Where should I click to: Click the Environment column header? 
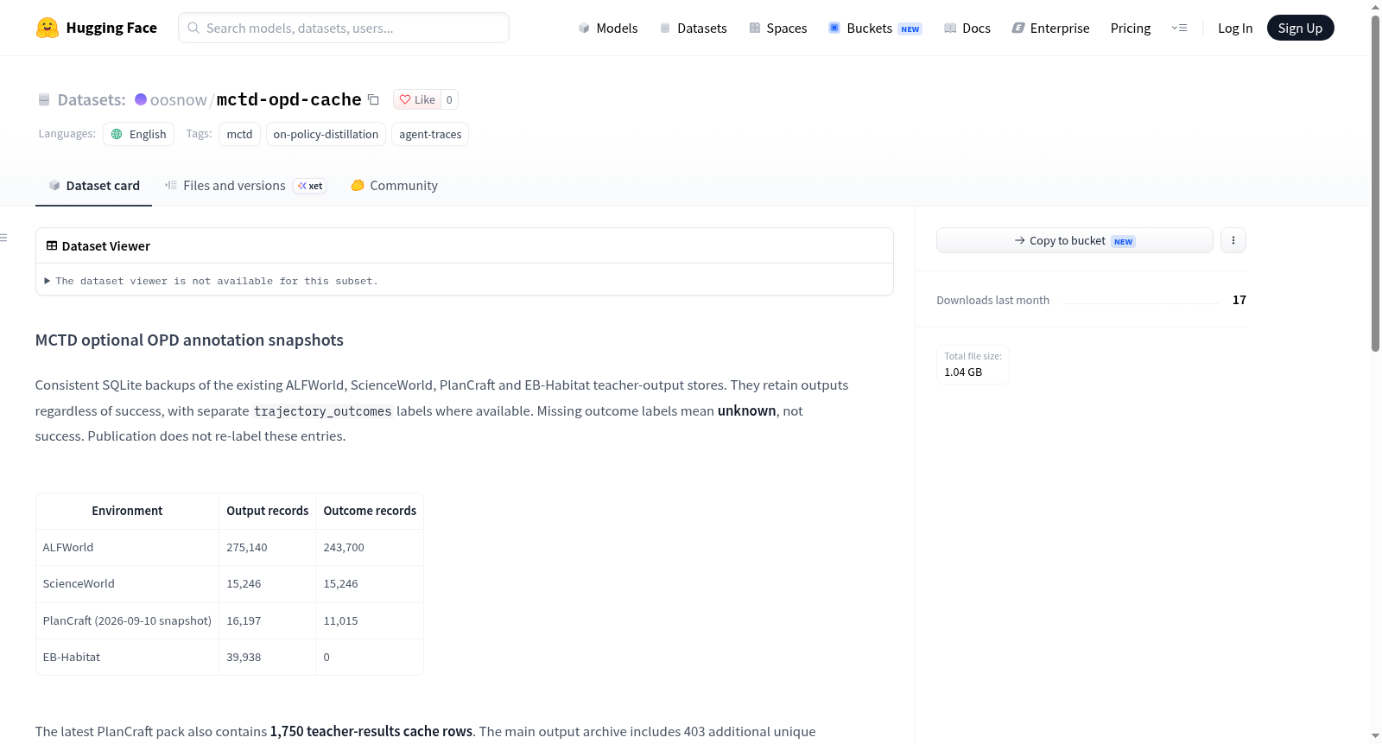coord(127,511)
